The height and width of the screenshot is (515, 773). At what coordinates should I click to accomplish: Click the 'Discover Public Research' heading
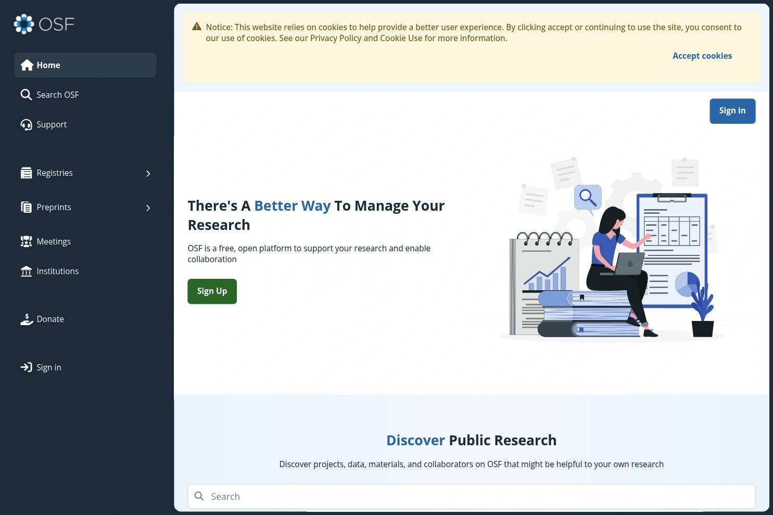[x=472, y=440]
